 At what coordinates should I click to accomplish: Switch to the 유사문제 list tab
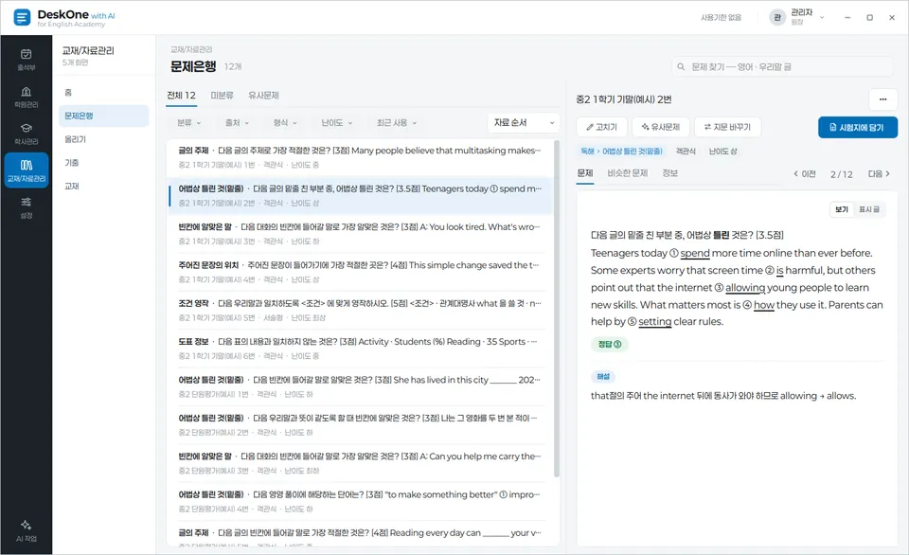[264, 96]
